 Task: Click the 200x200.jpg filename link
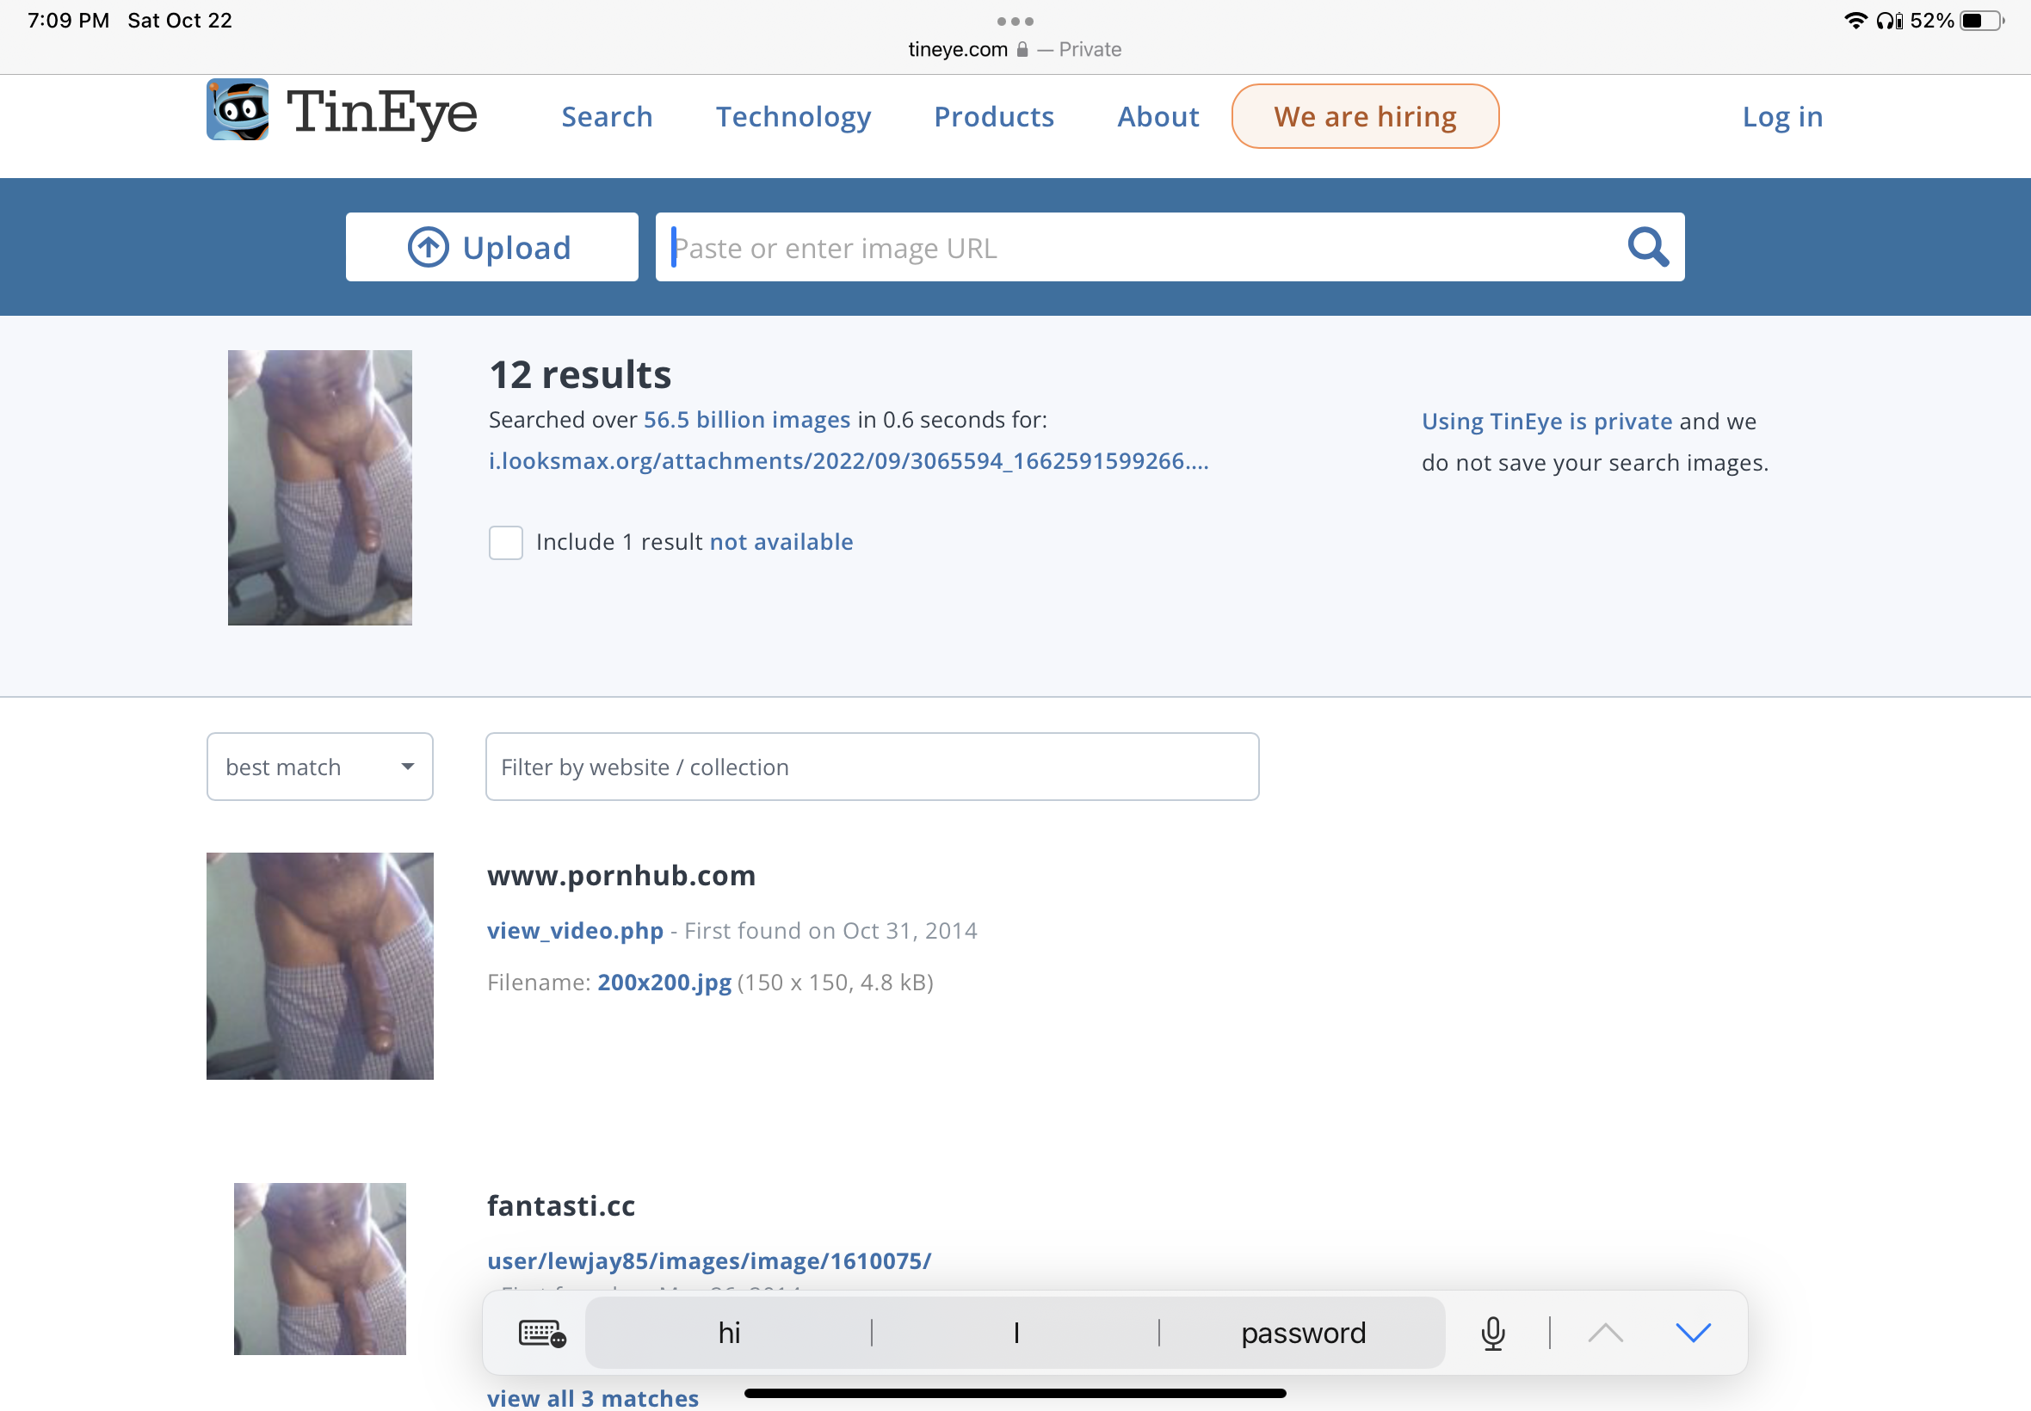[664, 983]
